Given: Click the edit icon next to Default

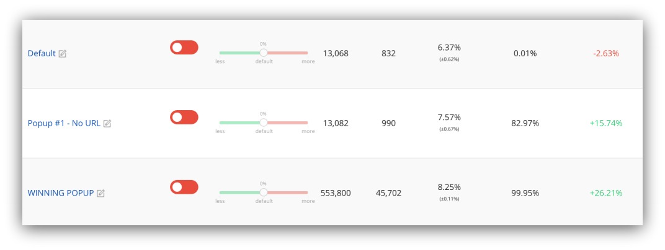Looking at the screenshot, I should (62, 54).
